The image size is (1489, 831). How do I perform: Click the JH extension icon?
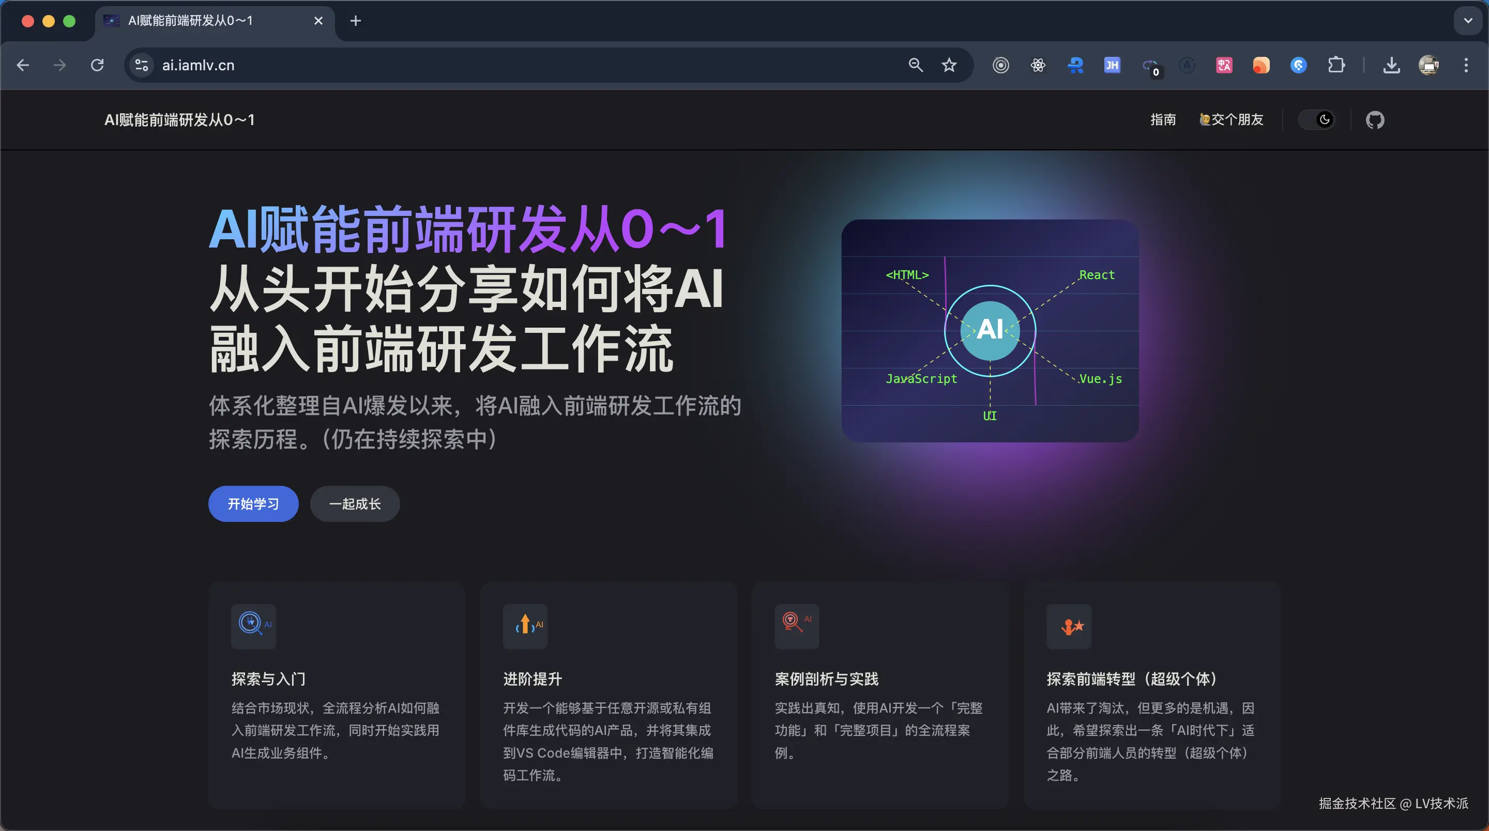(x=1112, y=65)
